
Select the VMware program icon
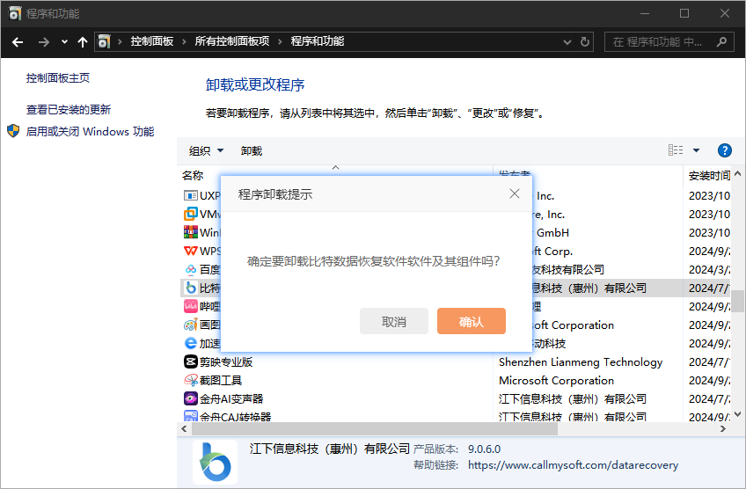pos(190,214)
